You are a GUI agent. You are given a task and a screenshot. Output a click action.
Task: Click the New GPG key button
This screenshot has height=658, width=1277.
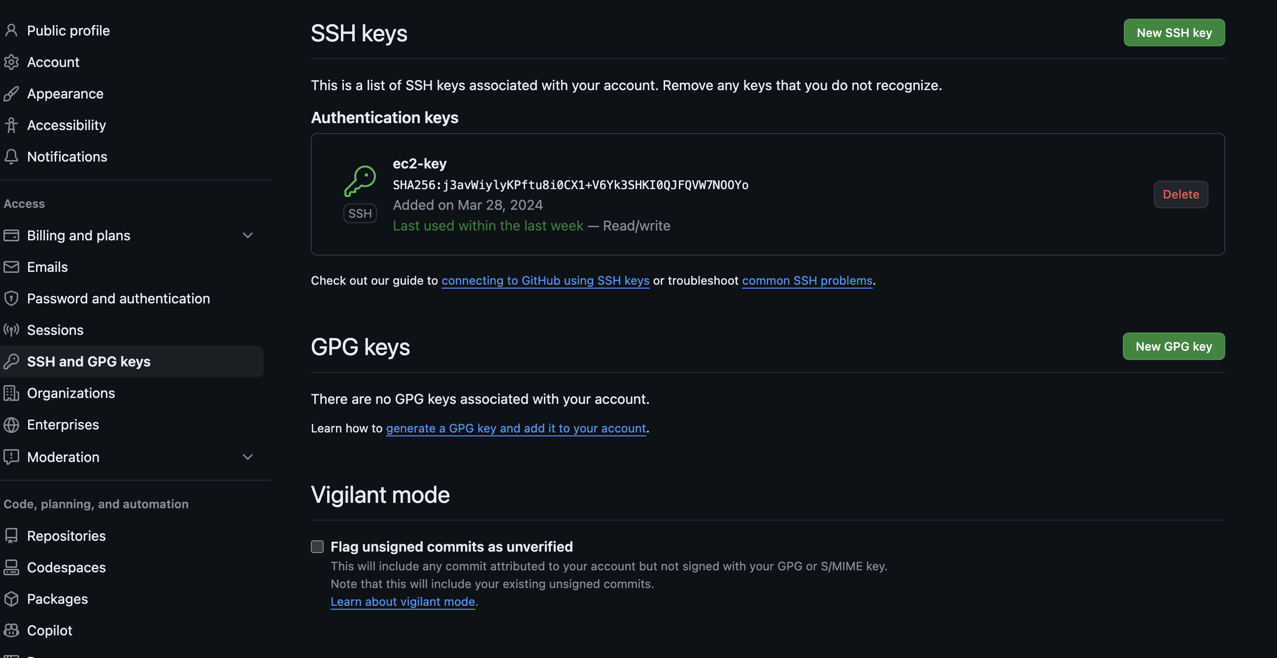pyautogui.click(x=1173, y=346)
